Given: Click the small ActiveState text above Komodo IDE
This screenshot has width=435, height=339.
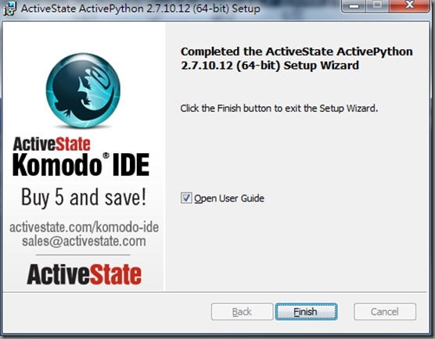Looking at the screenshot, I should [x=52, y=144].
